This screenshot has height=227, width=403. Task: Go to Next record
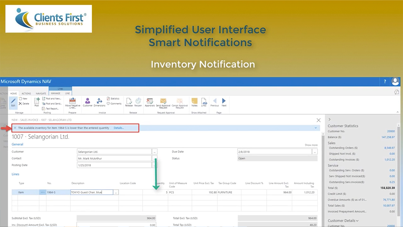click(224, 102)
